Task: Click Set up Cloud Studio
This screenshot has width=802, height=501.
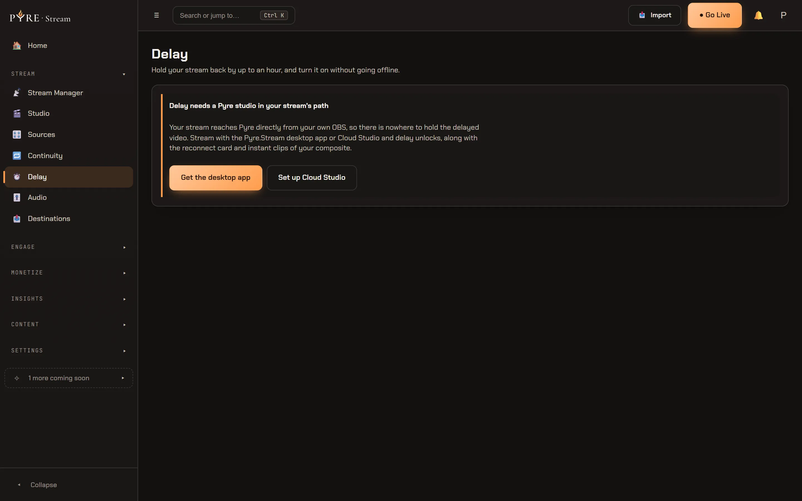Action: pos(312,178)
